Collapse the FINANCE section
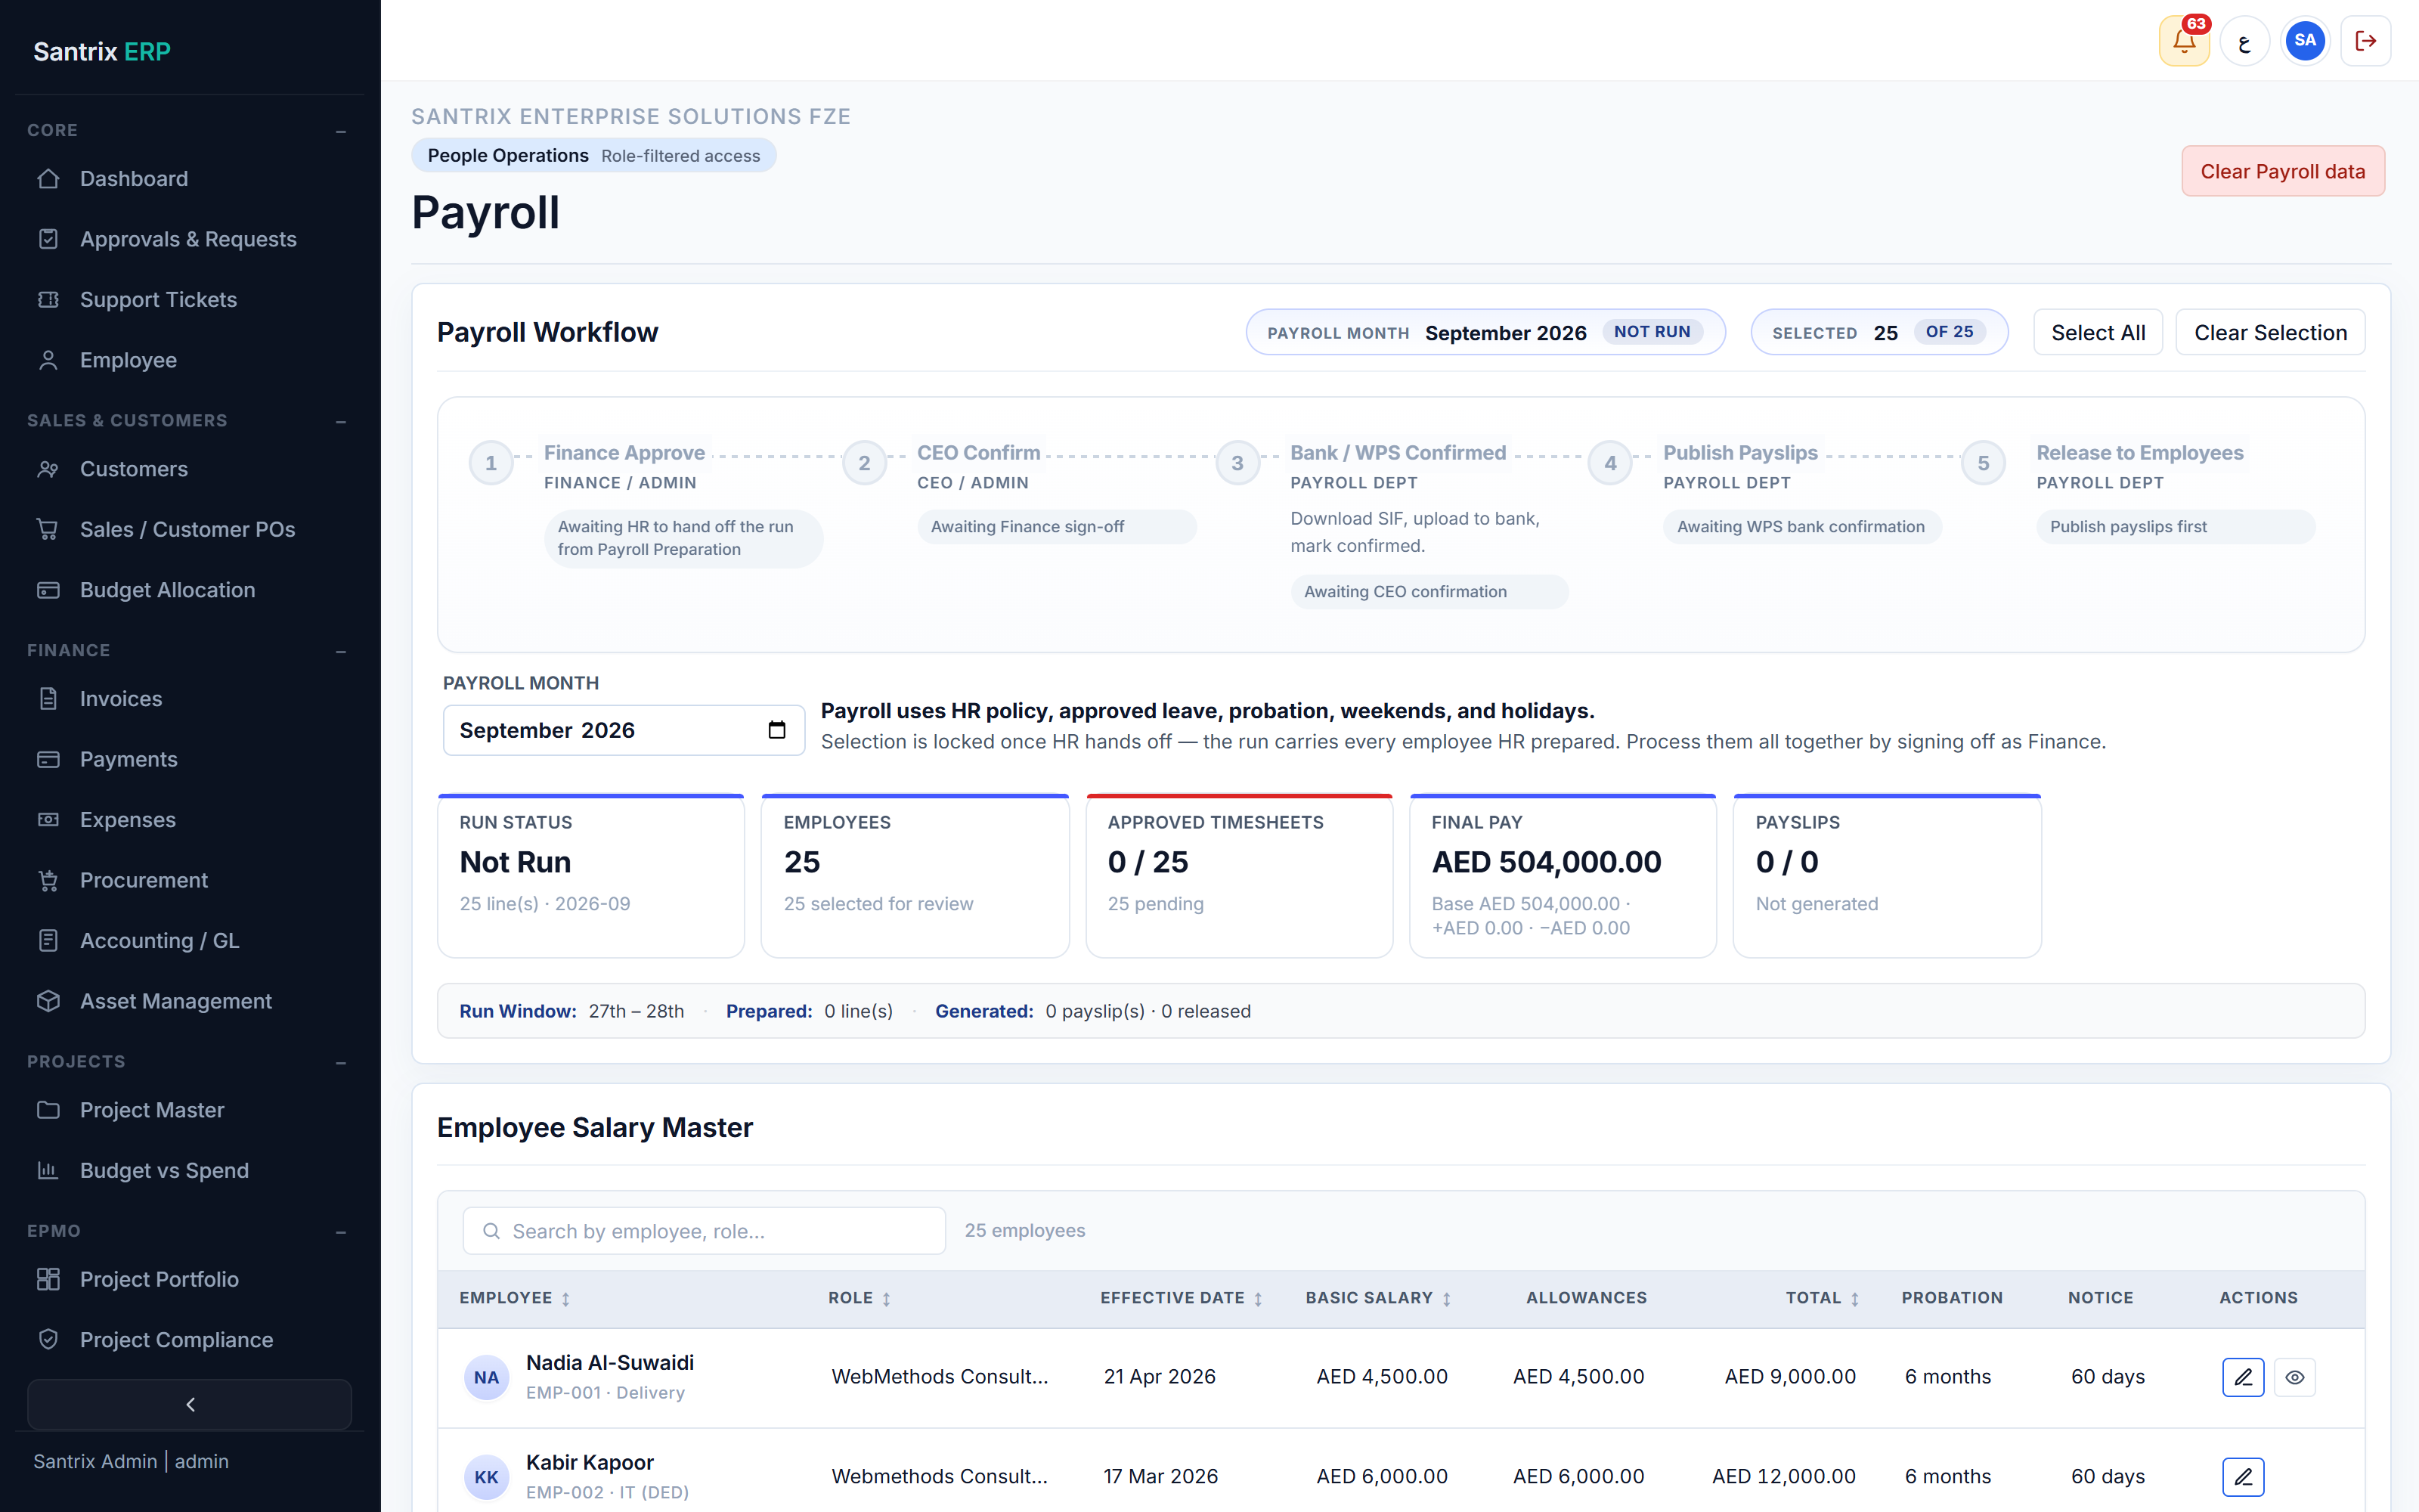This screenshot has height=1512, width=2419. point(341,651)
